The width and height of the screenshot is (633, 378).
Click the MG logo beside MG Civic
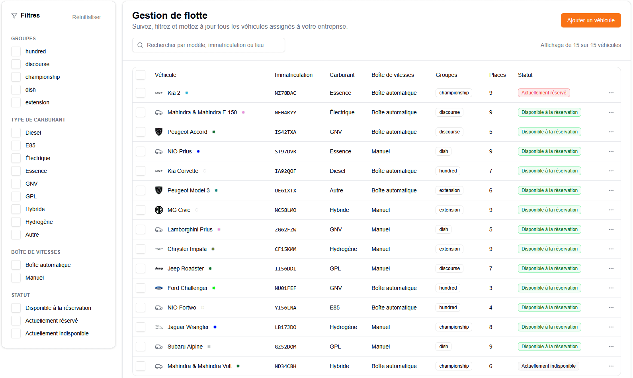(159, 210)
